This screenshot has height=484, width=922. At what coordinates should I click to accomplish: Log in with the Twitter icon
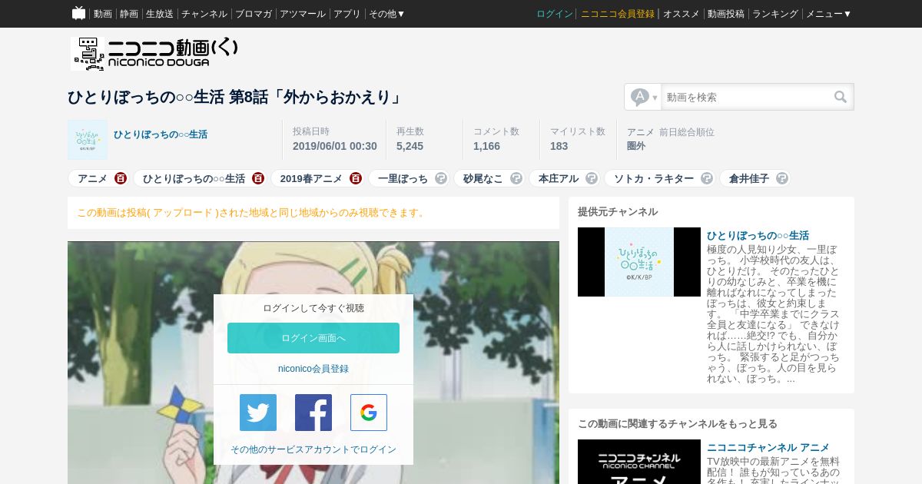tap(258, 413)
